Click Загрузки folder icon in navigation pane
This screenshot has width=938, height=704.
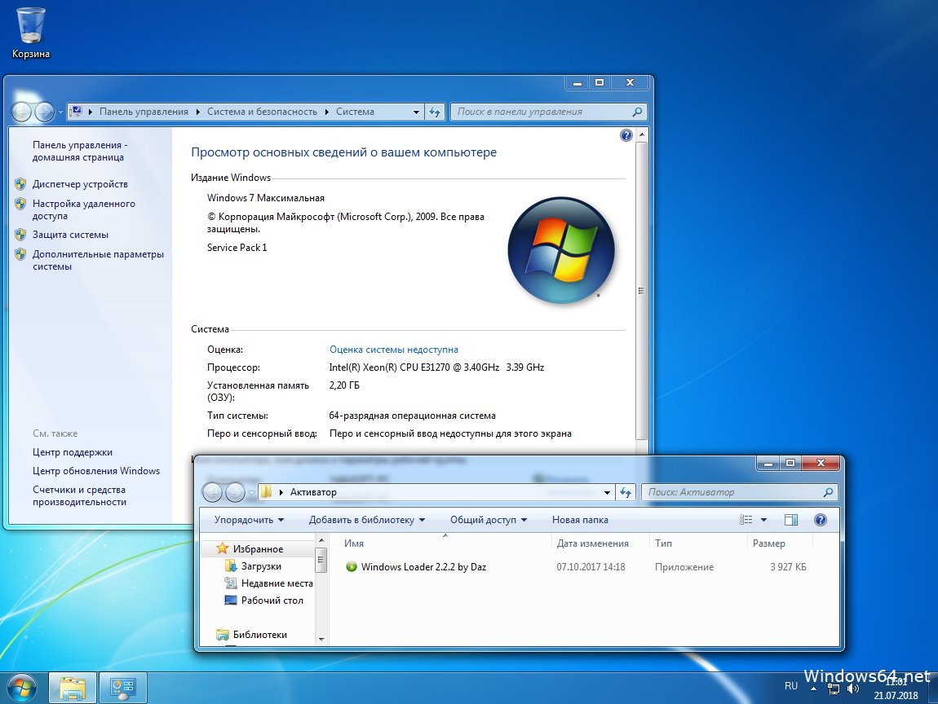[x=231, y=566]
